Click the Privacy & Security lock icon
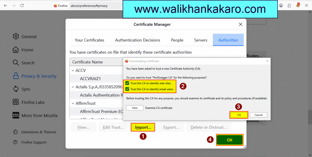 tap(16, 76)
